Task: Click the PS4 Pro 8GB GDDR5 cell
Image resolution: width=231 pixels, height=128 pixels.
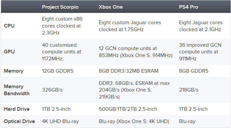Action: point(194,71)
